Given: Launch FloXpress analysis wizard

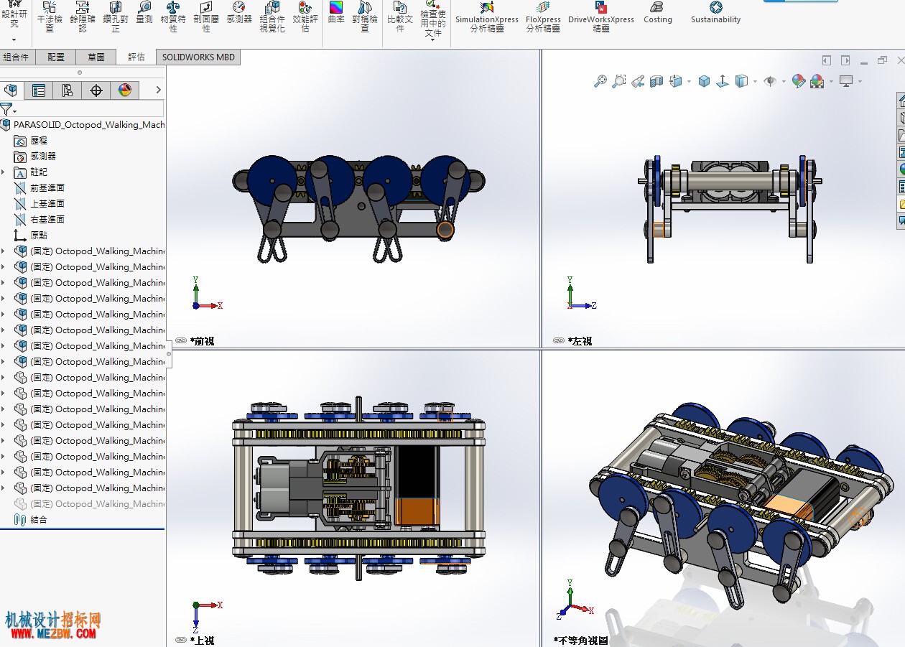Looking at the screenshot, I should click(543, 17).
